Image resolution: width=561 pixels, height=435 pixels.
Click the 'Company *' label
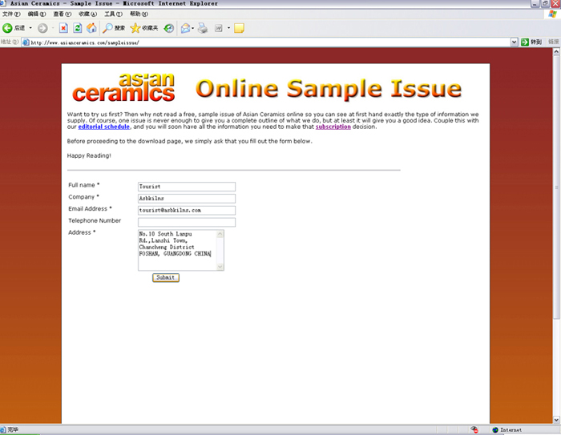click(x=83, y=197)
